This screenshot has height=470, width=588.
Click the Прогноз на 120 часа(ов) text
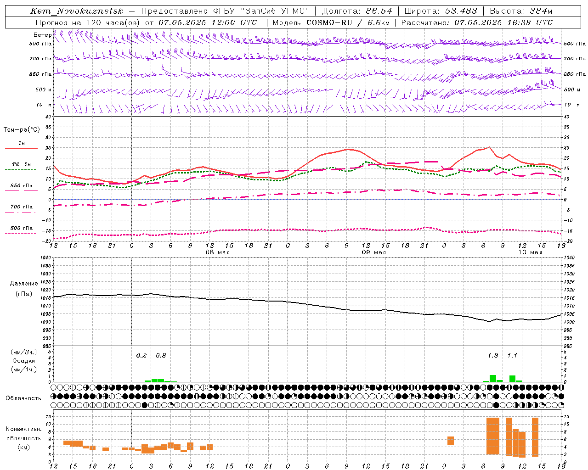click(x=89, y=22)
